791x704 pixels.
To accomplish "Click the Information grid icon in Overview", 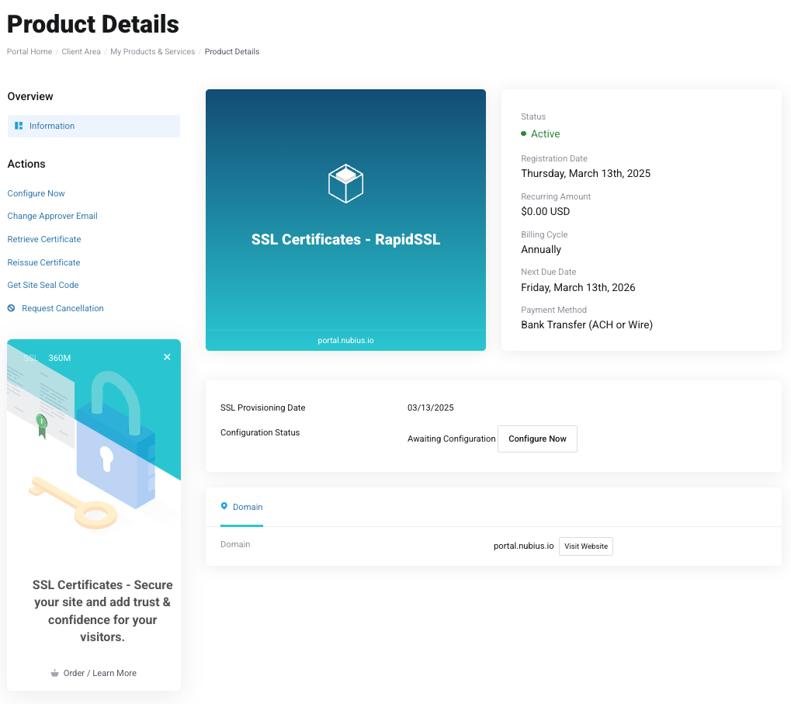I will (19, 126).
